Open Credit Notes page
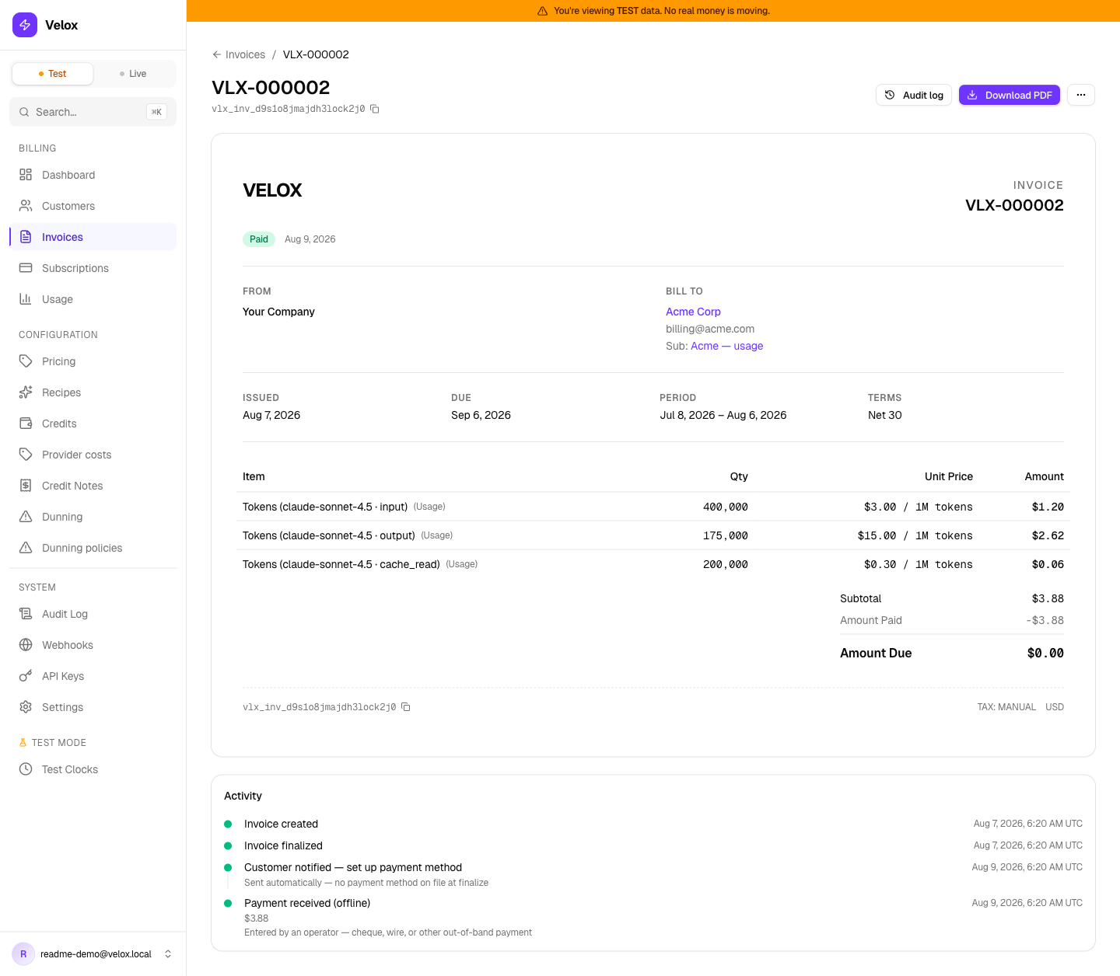This screenshot has height=976, width=1120. (x=93, y=486)
